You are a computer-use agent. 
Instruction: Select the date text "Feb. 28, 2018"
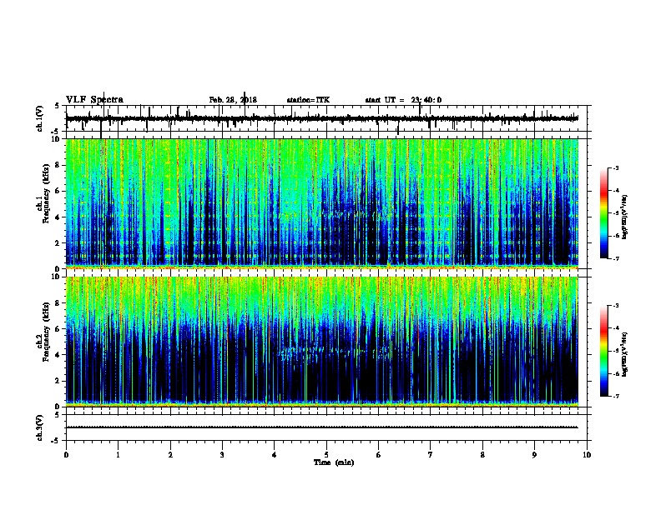pos(233,100)
